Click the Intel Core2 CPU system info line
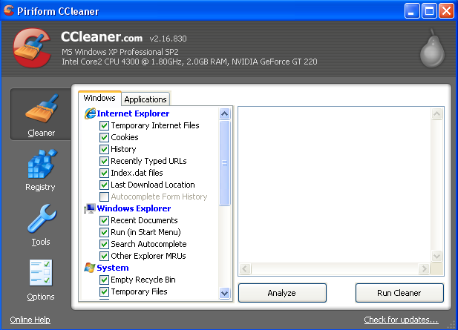This screenshot has width=458, height=330. pos(189,62)
